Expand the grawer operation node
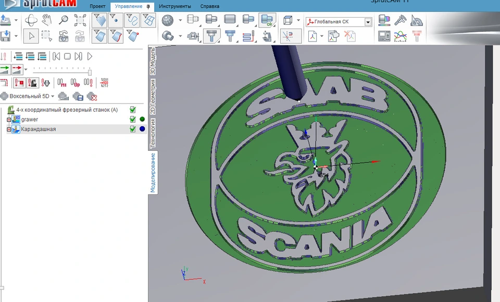This screenshot has width=500, height=302. tap(9, 120)
